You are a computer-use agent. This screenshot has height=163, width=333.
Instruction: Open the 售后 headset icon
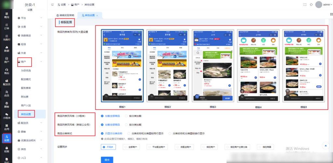point(6,71)
